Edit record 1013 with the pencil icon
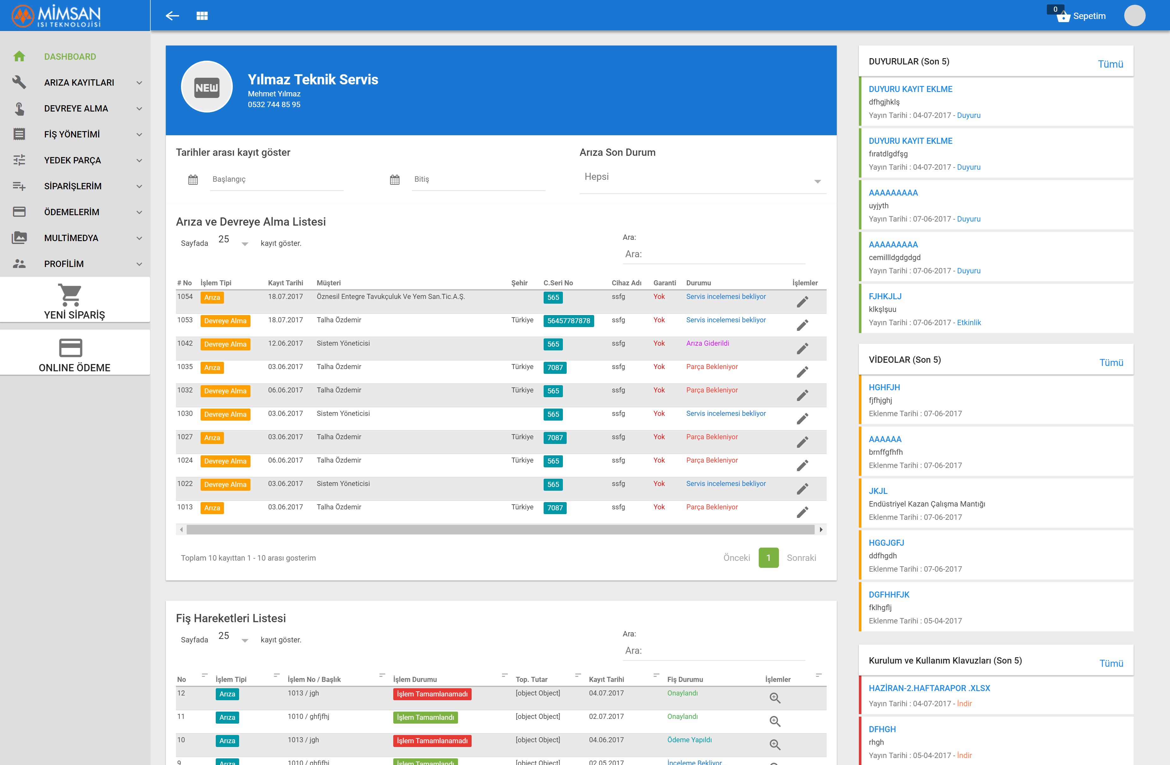 802,512
